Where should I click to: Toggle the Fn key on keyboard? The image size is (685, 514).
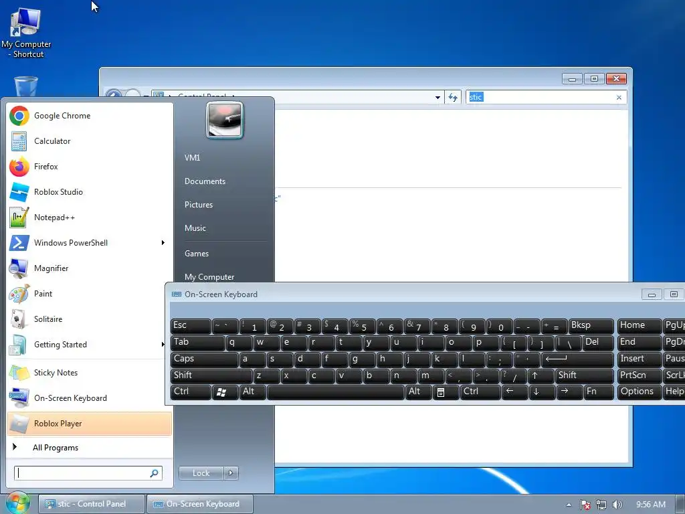coord(599,392)
